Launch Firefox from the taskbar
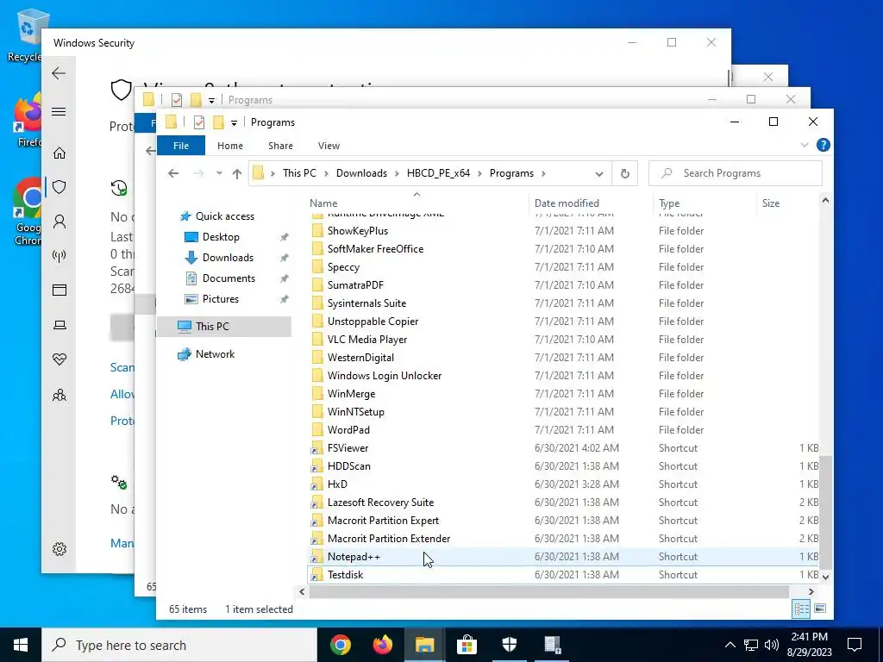 click(383, 645)
